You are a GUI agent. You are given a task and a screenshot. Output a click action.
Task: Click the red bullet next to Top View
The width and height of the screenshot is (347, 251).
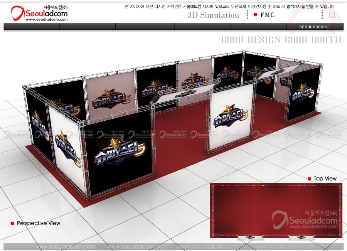coord(309,179)
